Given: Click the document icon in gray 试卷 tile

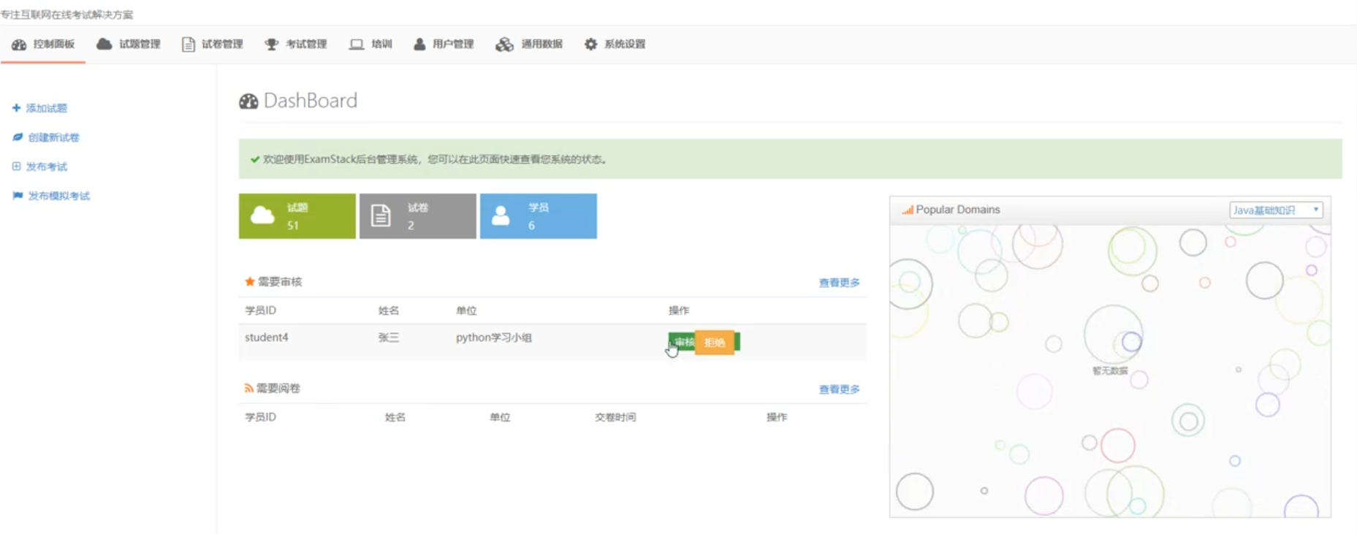Looking at the screenshot, I should 381,215.
